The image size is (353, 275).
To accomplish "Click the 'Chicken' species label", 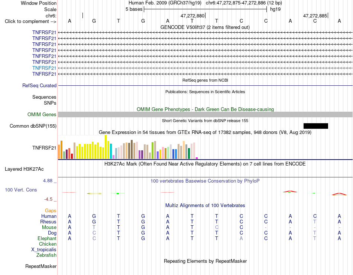I will pyautogui.click(x=48, y=244).
